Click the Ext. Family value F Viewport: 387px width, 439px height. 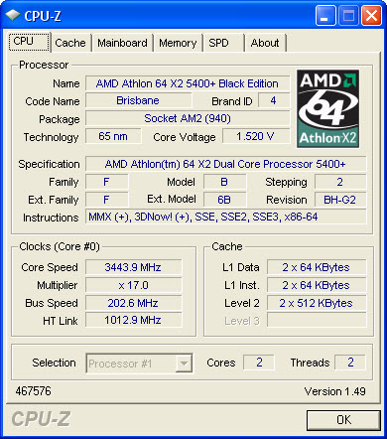(106, 200)
